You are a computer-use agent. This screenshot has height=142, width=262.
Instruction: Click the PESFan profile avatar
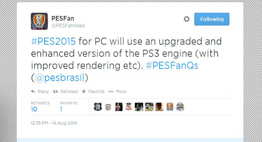tap(39, 21)
